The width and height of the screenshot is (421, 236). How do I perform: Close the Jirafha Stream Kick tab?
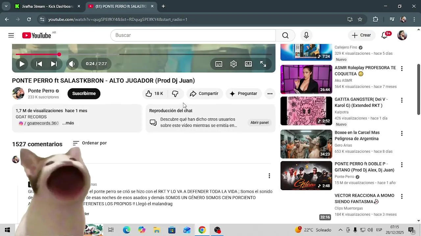coord(79,6)
